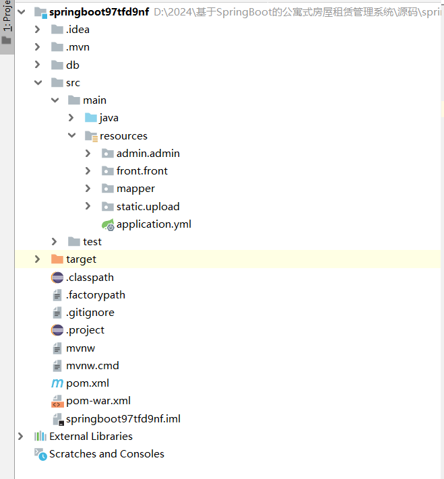This screenshot has width=444, height=479.
Task: Click the External Libraries bar-chart icon
Action: pos(40,437)
